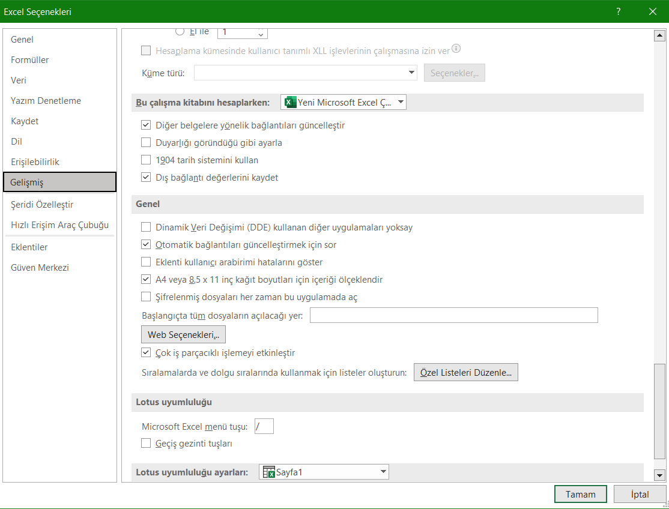The height and width of the screenshot is (509, 669).
Task: Open the Veri category
Action: 59,80
